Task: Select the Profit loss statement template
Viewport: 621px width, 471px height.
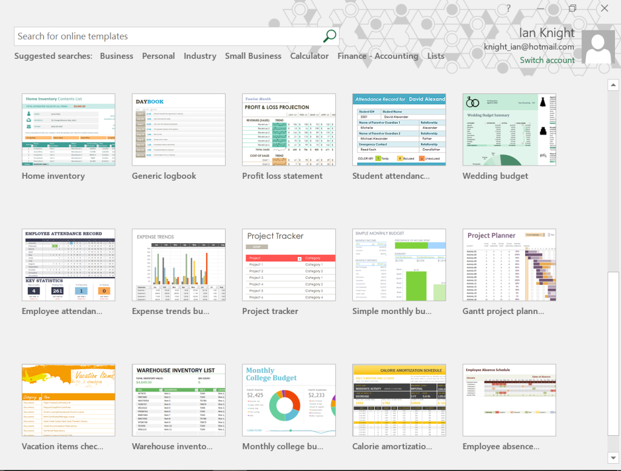Action: tap(289, 130)
